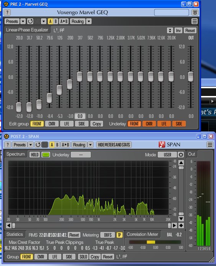The width and height of the screenshot is (216, 266).
Task: Select SPAN state A button
Action: 52,145
